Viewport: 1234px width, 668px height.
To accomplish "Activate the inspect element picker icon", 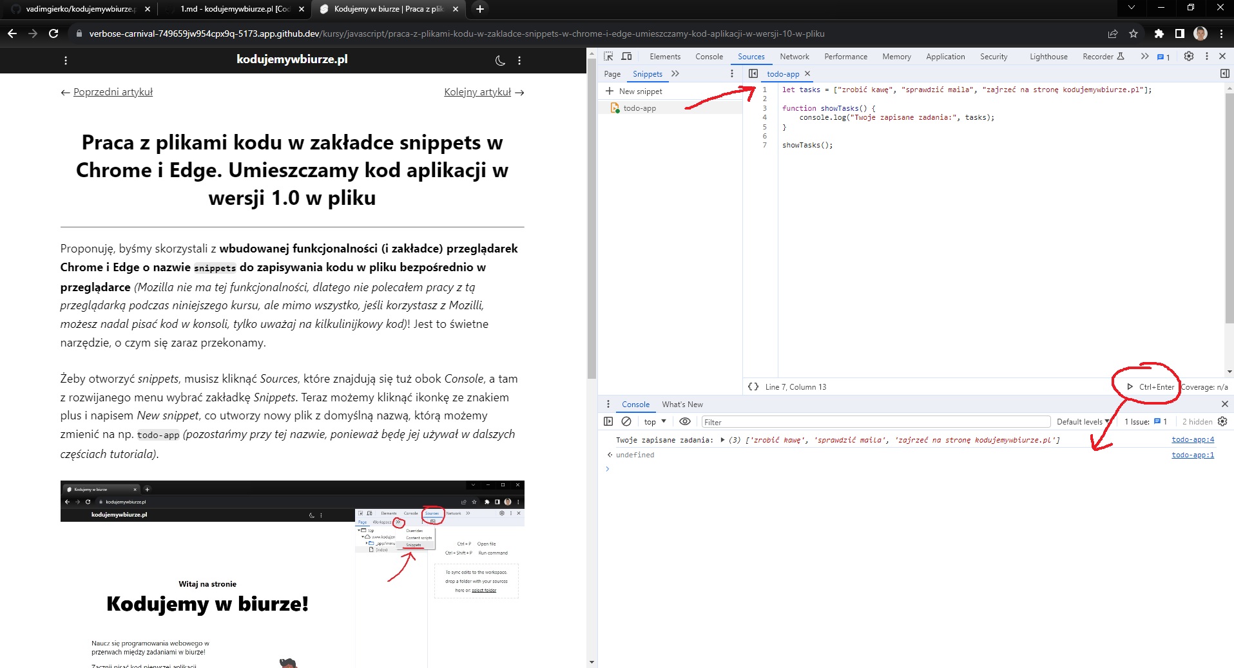I will (x=608, y=57).
